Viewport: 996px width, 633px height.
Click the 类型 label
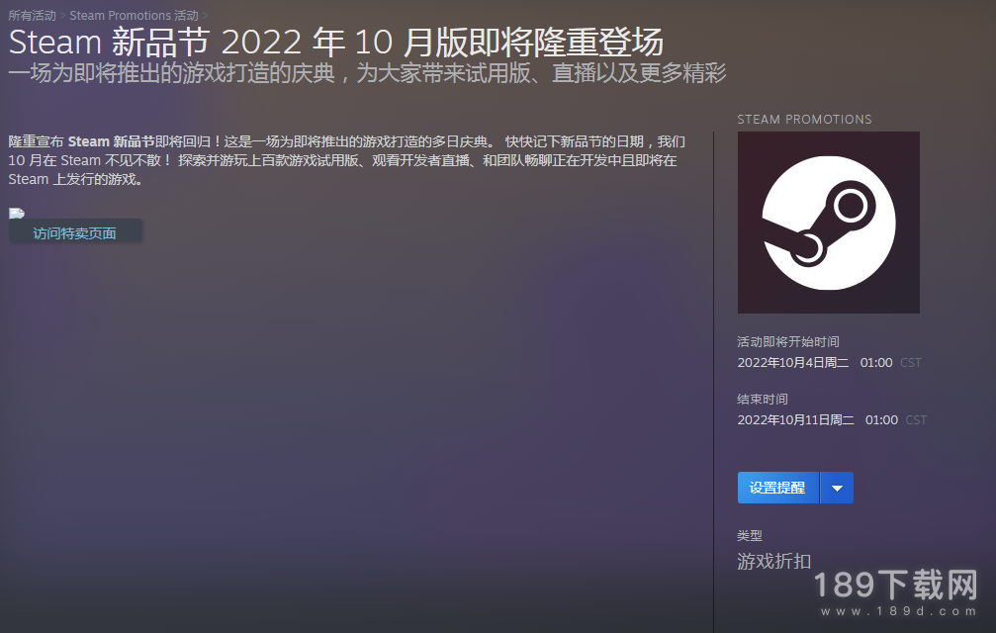point(750,535)
